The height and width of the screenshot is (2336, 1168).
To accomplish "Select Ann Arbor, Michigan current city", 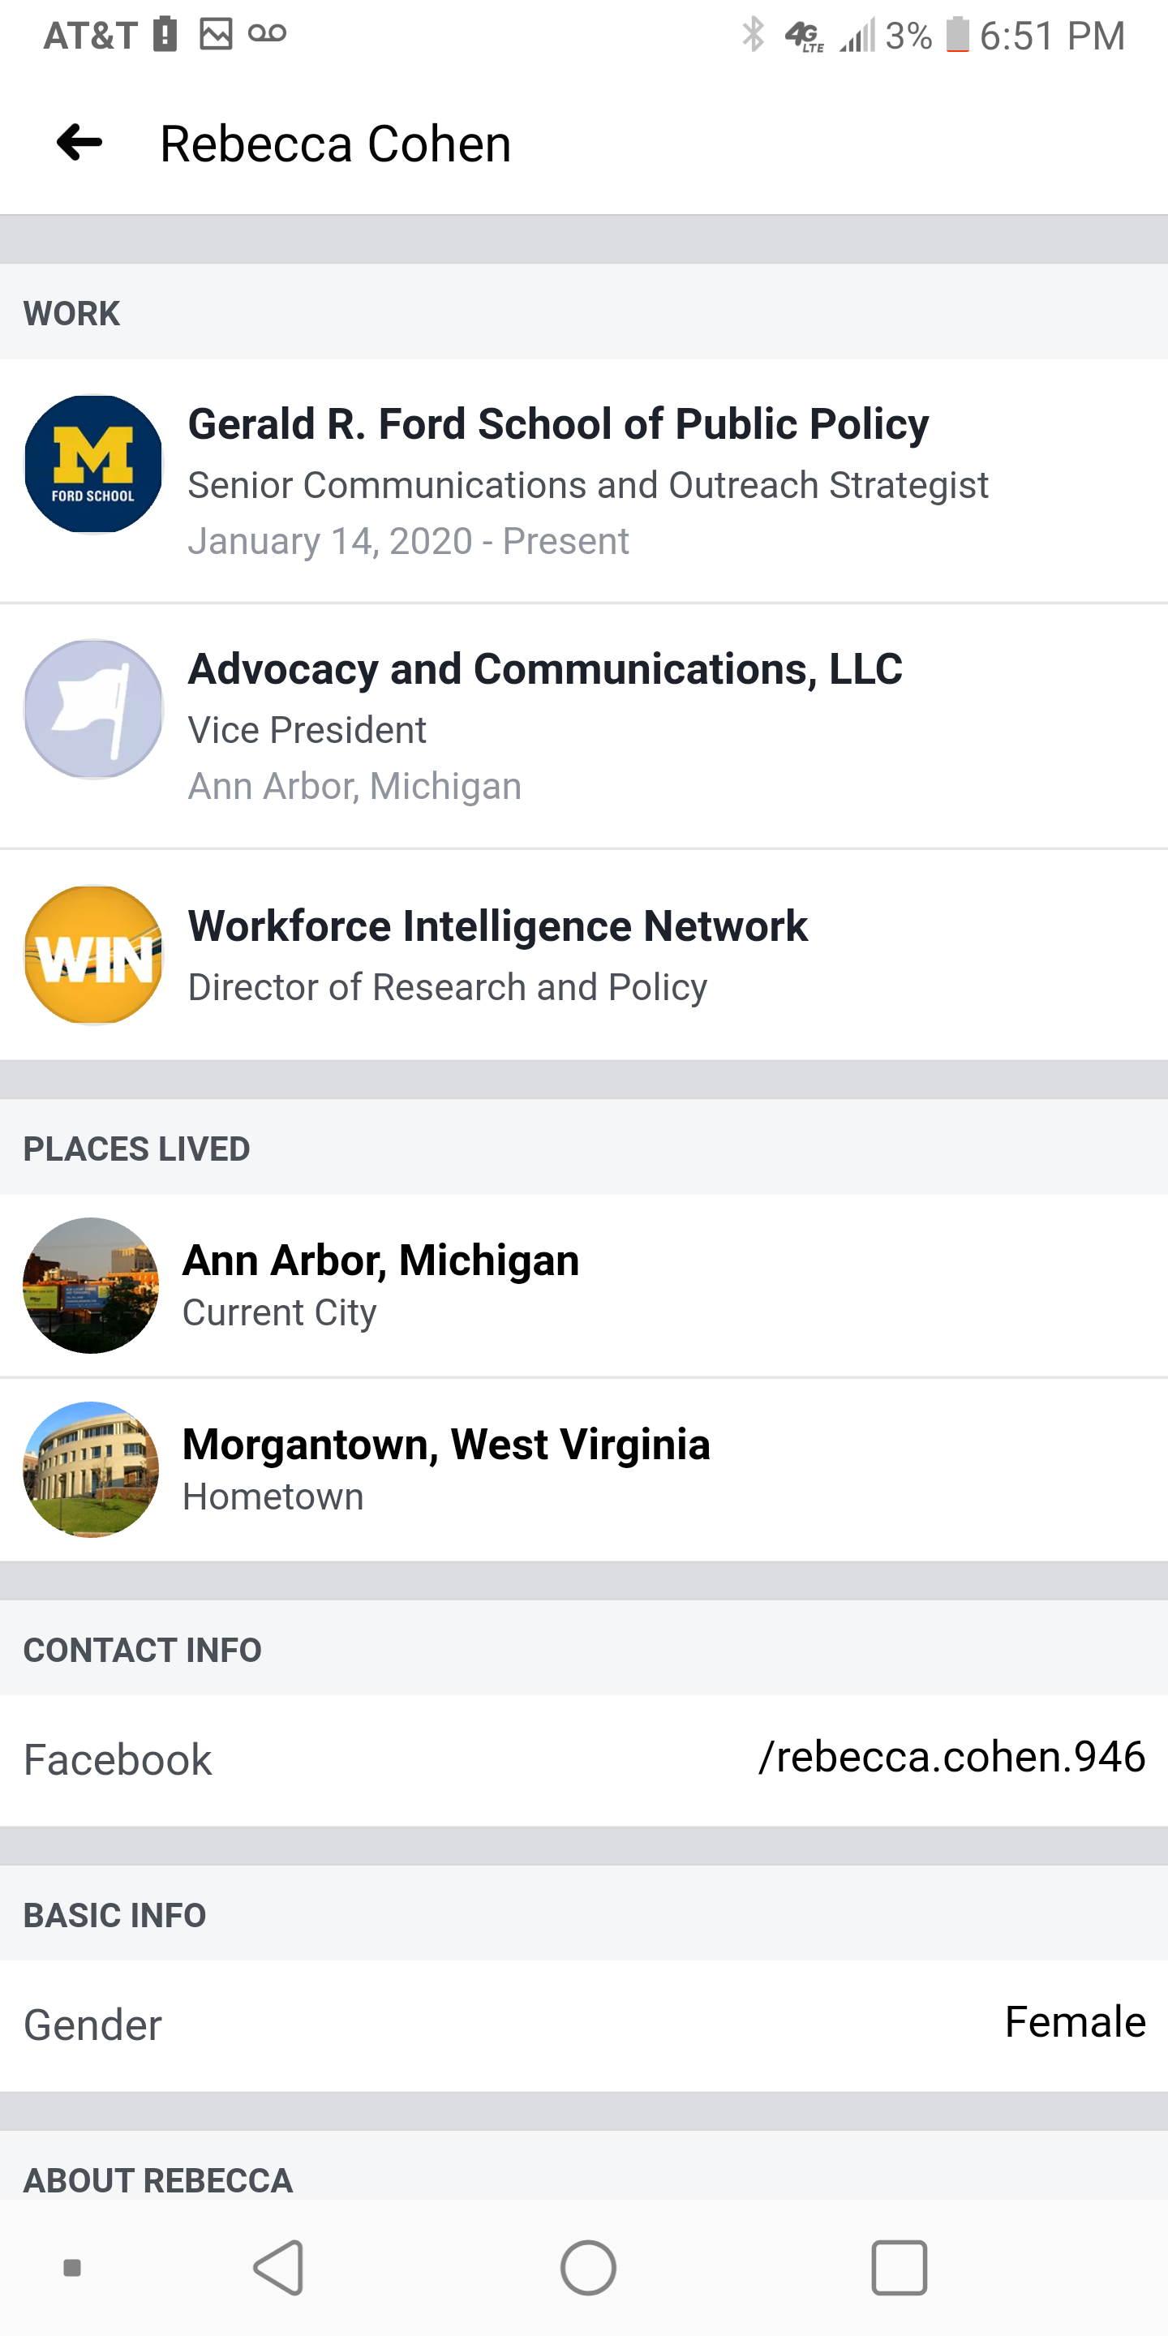I will coord(381,1260).
